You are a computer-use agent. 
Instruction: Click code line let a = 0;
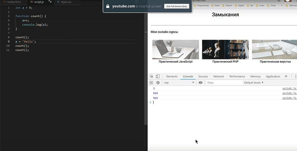pos(24,8)
